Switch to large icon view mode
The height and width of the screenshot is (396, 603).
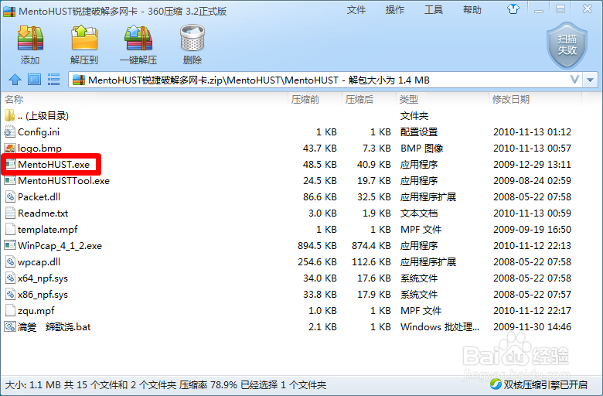coord(34,80)
